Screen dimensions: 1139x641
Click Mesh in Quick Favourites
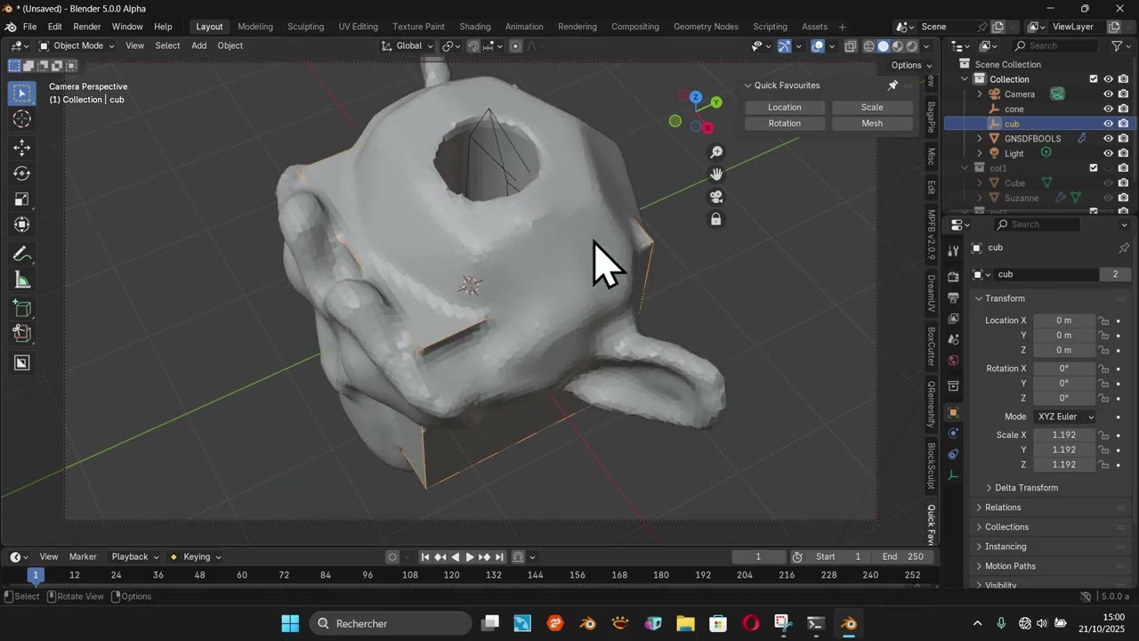[872, 124]
